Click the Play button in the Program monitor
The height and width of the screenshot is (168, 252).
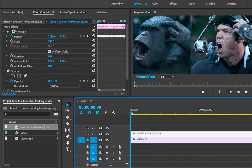point(246,92)
